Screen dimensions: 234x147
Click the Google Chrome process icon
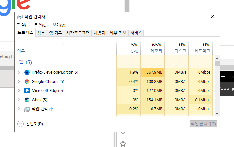[27, 82]
